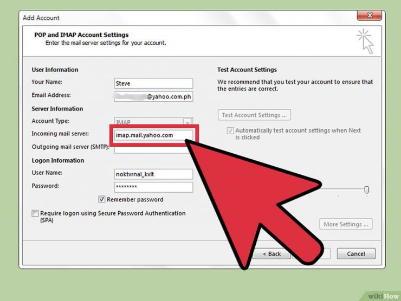
Task: Click the Your Name field containing Steve
Action: tap(153, 83)
